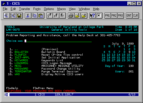Viewport: 143px width, 103px height.
Task: Click the status bar keyboard indicator icon
Action: (6, 95)
